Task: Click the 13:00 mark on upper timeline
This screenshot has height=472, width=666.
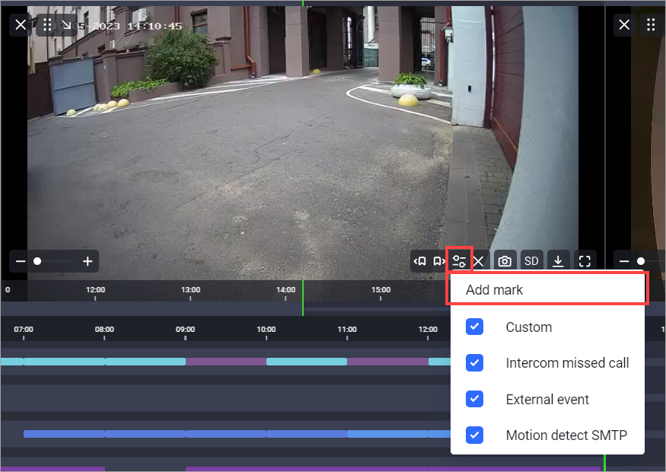Action: click(x=190, y=290)
